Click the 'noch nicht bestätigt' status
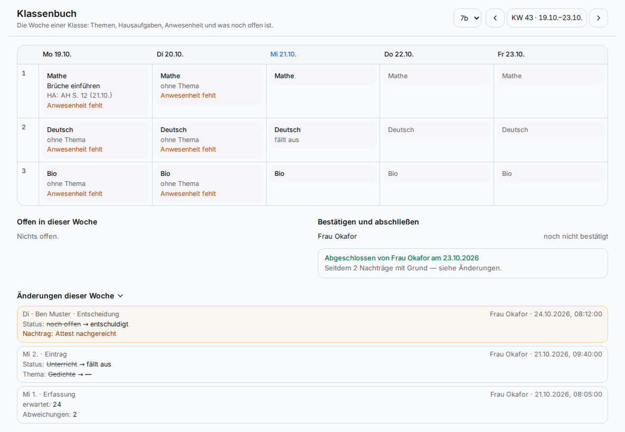 tap(576, 237)
